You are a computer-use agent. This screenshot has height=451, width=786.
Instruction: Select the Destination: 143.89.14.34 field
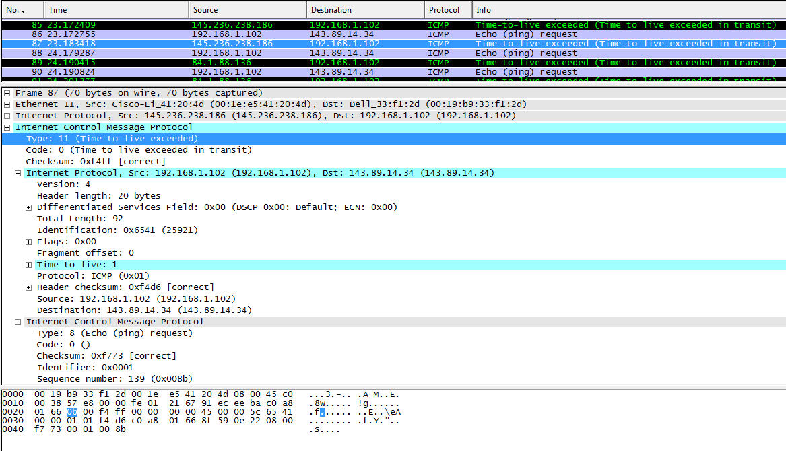point(144,310)
